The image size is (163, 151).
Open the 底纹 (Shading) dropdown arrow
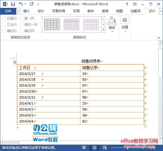[x=112, y=32]
